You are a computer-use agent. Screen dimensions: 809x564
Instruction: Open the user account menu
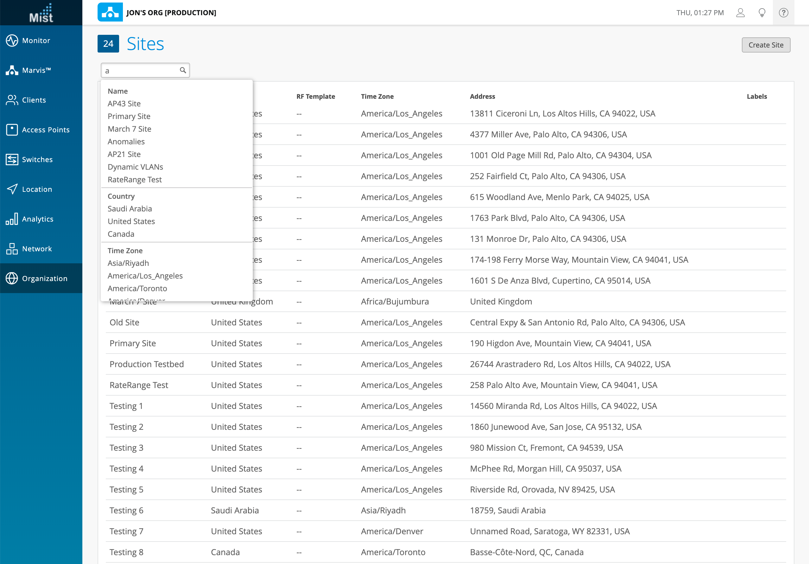pyautogui.click(x=740, y=12)
